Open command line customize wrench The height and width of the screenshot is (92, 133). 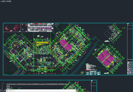click(x=4, y=91)
